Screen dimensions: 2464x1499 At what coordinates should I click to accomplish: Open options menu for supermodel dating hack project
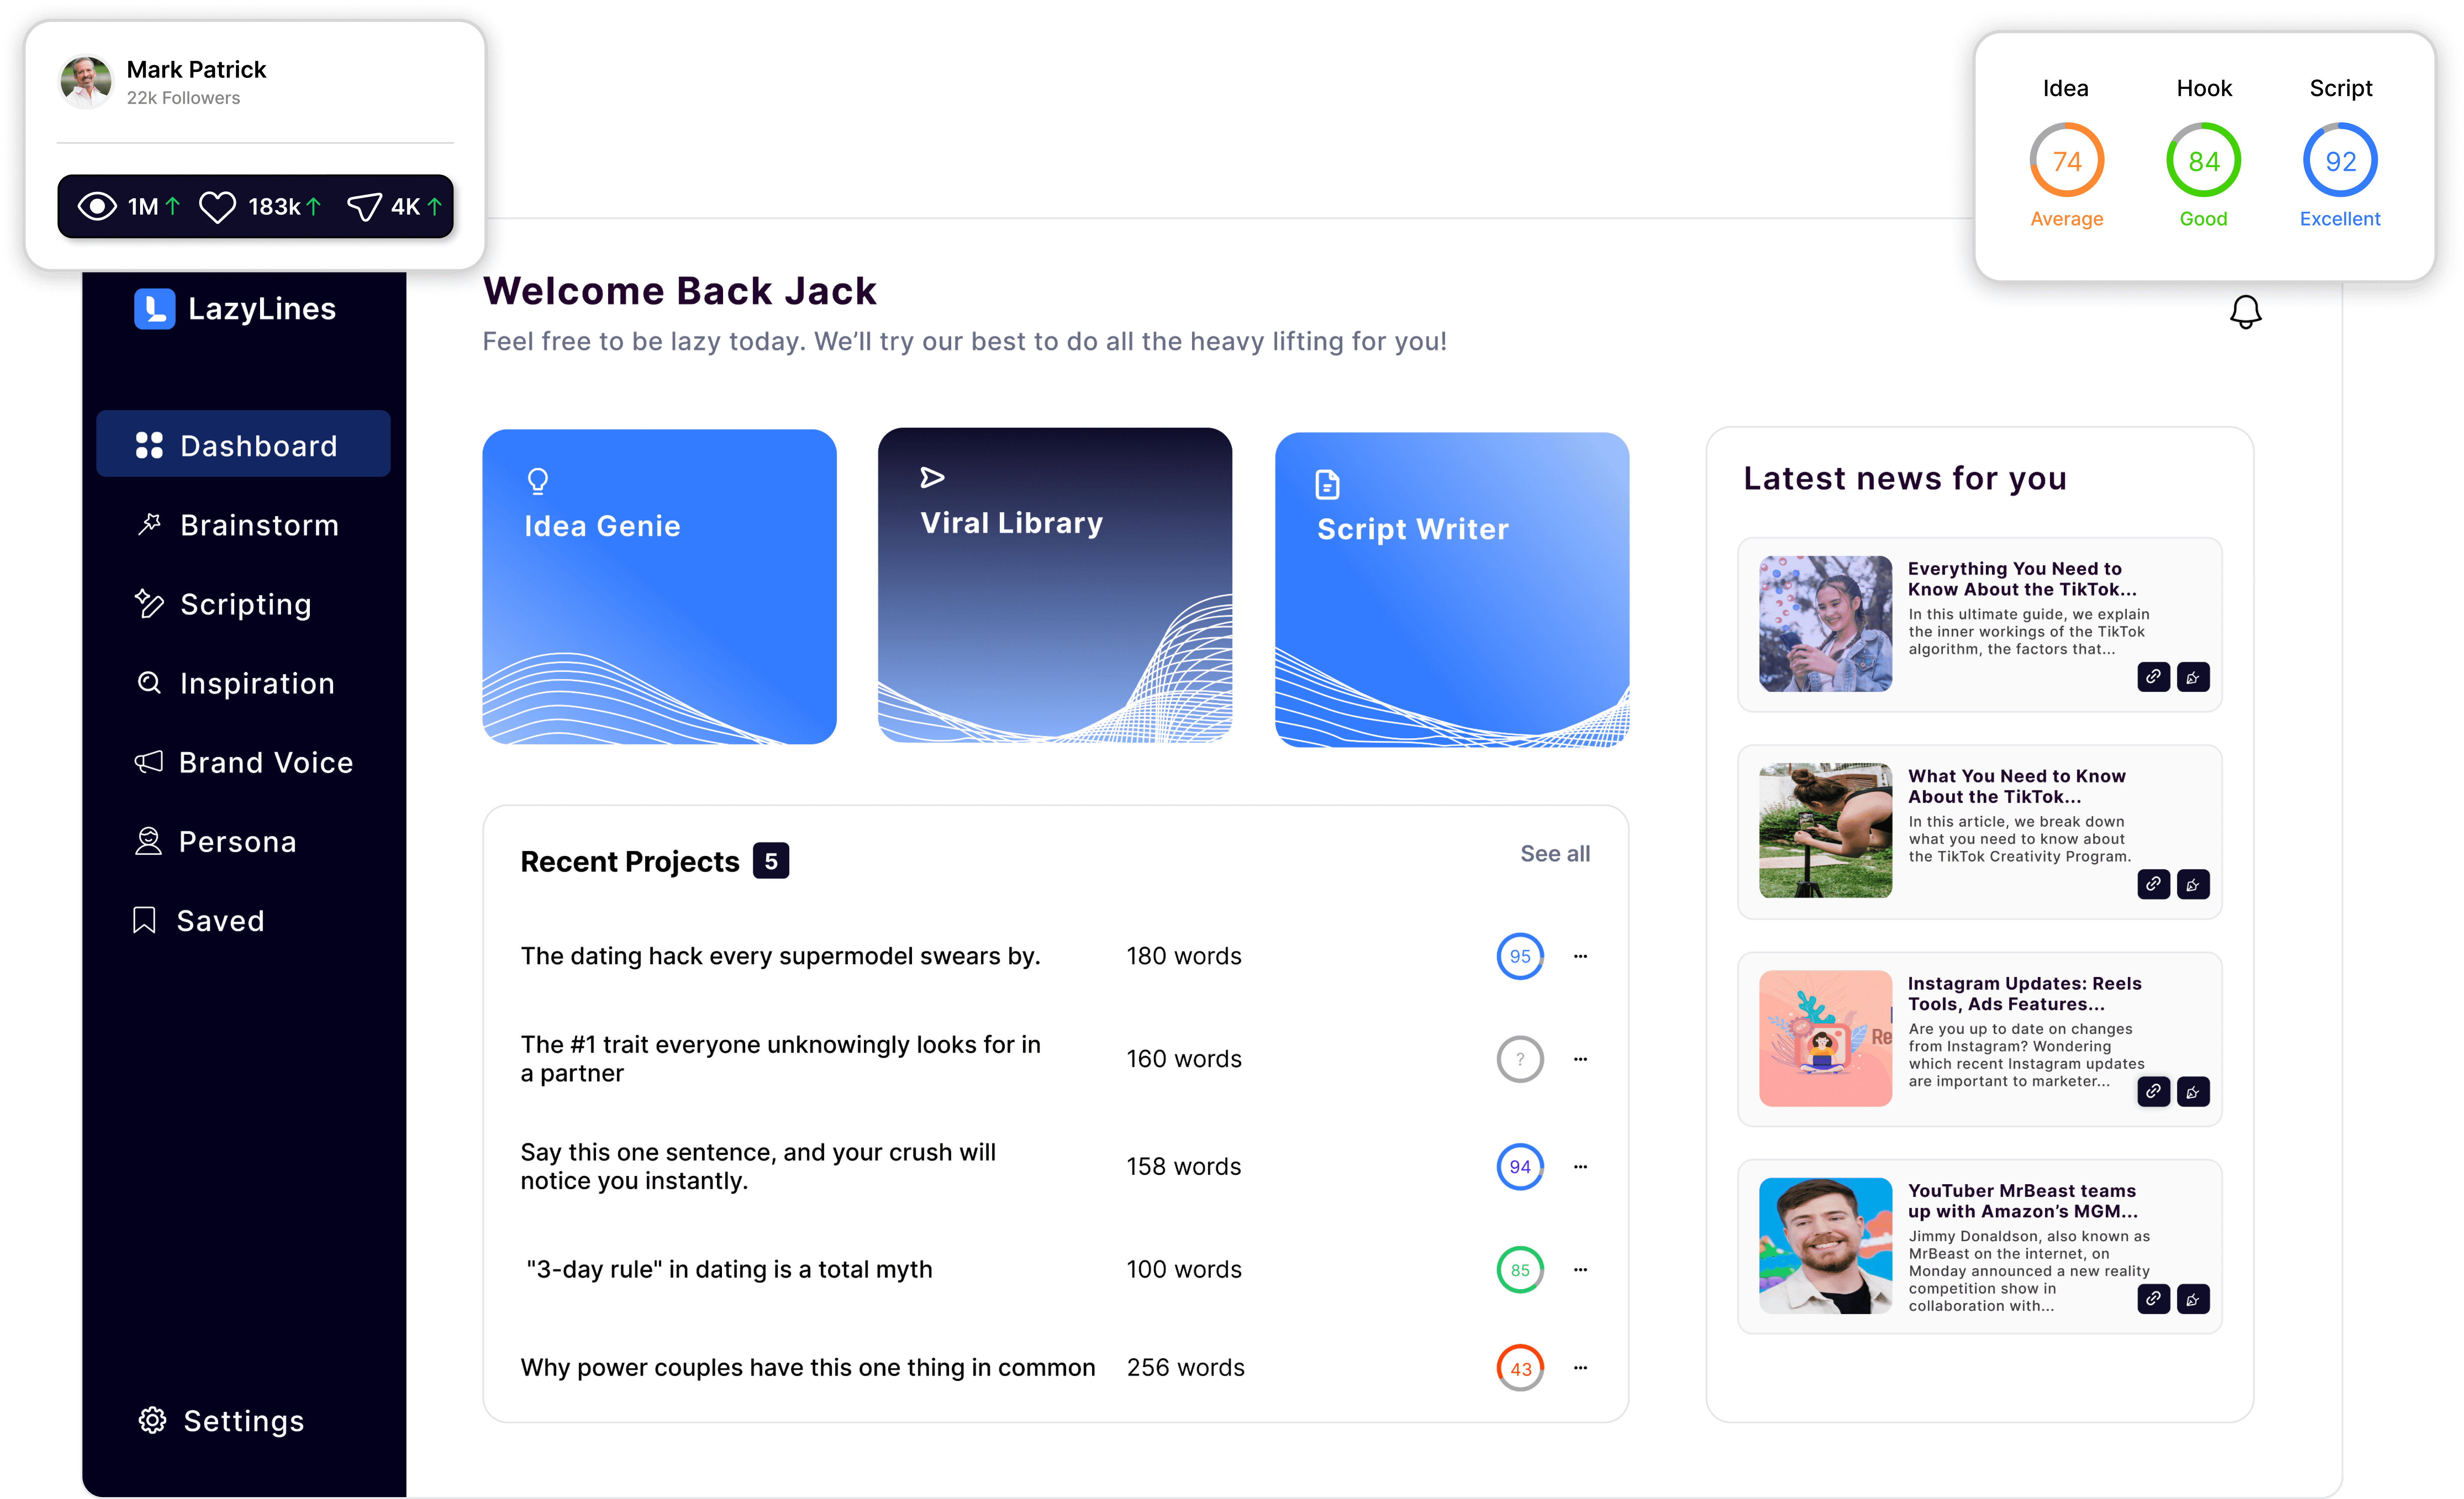(x=1580, y=956)
